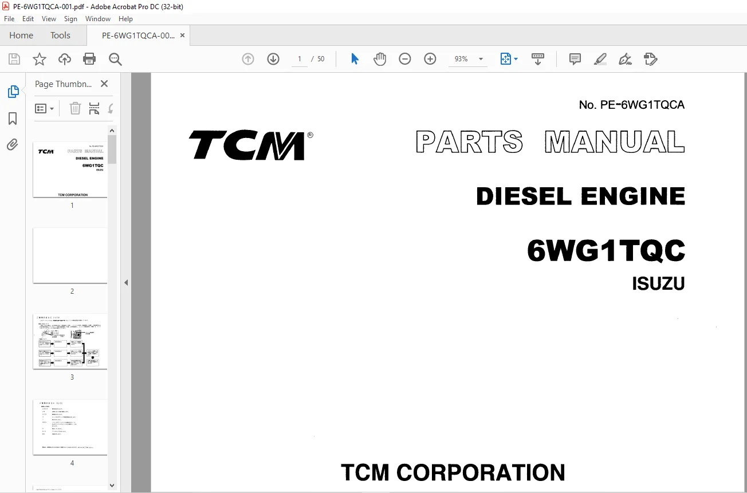Close the Page Thumbnails panel
Viewport: 747px width, 493px height.
tap(104, 84)
